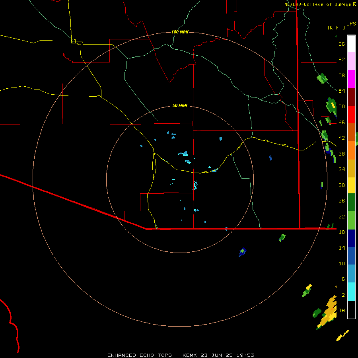The height and width of the screenshot is (358, 358).
Task: Click the "NEXLAB-College of DuPage" text
Action: click(318, 4)
